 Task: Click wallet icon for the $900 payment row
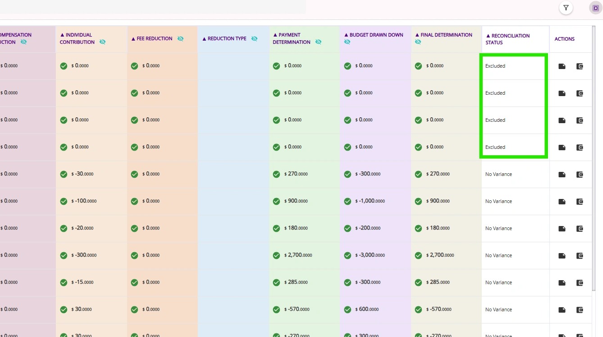[580, 202]
